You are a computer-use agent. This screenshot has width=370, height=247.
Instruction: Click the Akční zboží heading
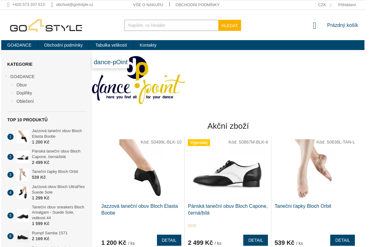click(x=228, y=126)
